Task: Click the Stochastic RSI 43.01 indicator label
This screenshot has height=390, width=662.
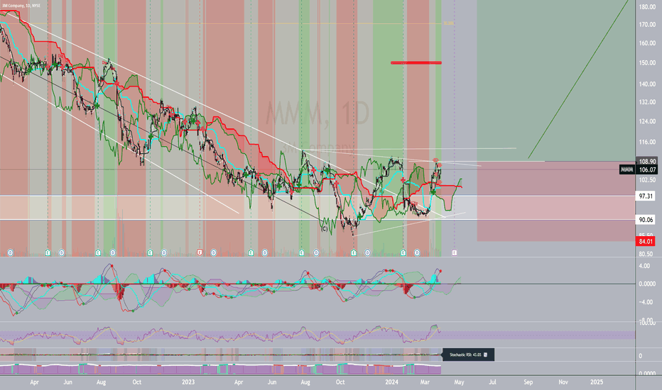Action: click(468, 355)
